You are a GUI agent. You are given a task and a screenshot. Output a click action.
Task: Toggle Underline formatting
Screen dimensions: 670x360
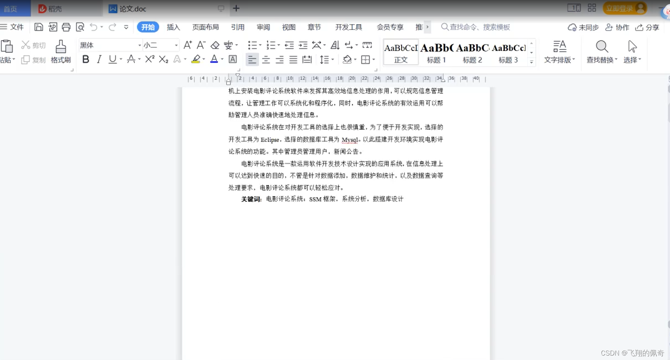[112, 59]
